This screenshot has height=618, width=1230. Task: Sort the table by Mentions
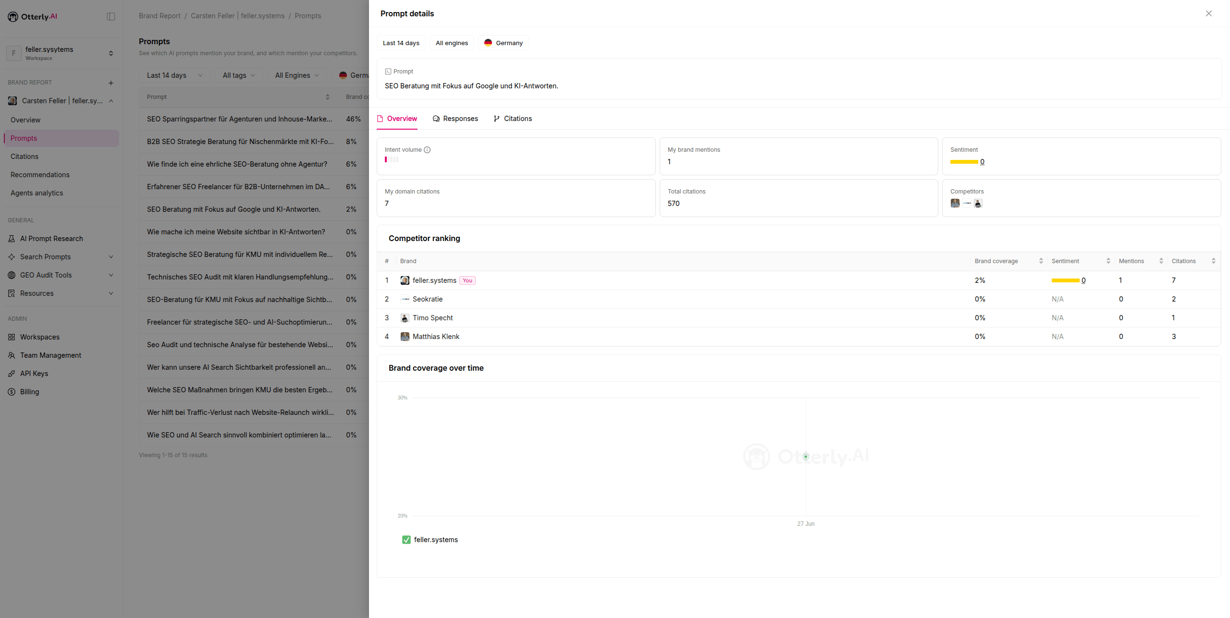click(1161, 261)
